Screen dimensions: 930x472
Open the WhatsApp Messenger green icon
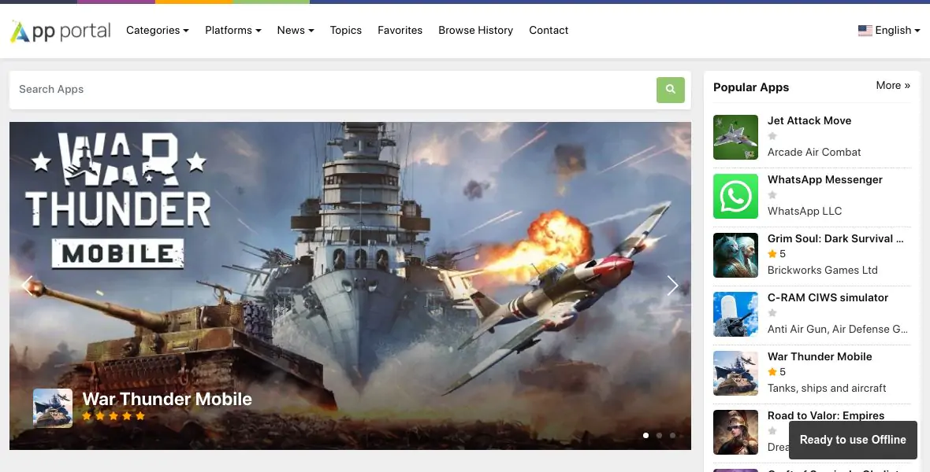click(x=735, y=196)
